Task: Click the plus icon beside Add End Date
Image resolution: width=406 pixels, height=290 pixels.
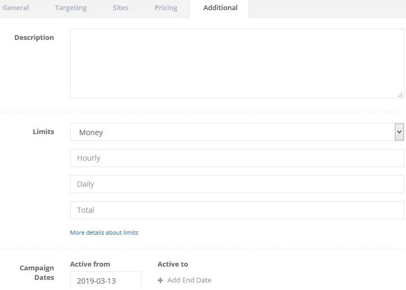Action: coord(160,280)
